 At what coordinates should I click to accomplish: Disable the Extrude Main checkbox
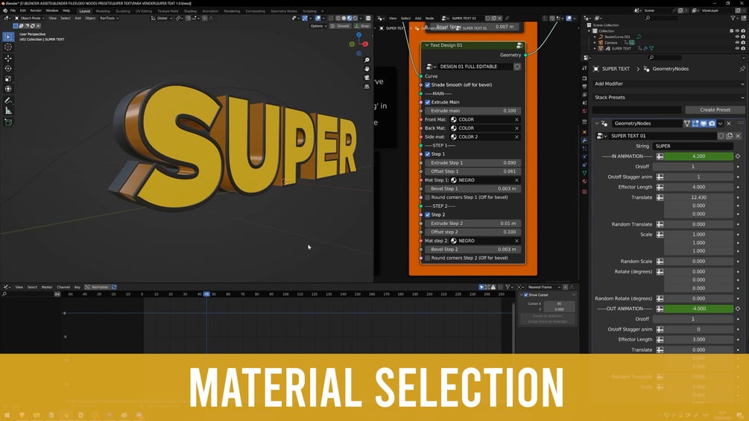tap(428, 102)
